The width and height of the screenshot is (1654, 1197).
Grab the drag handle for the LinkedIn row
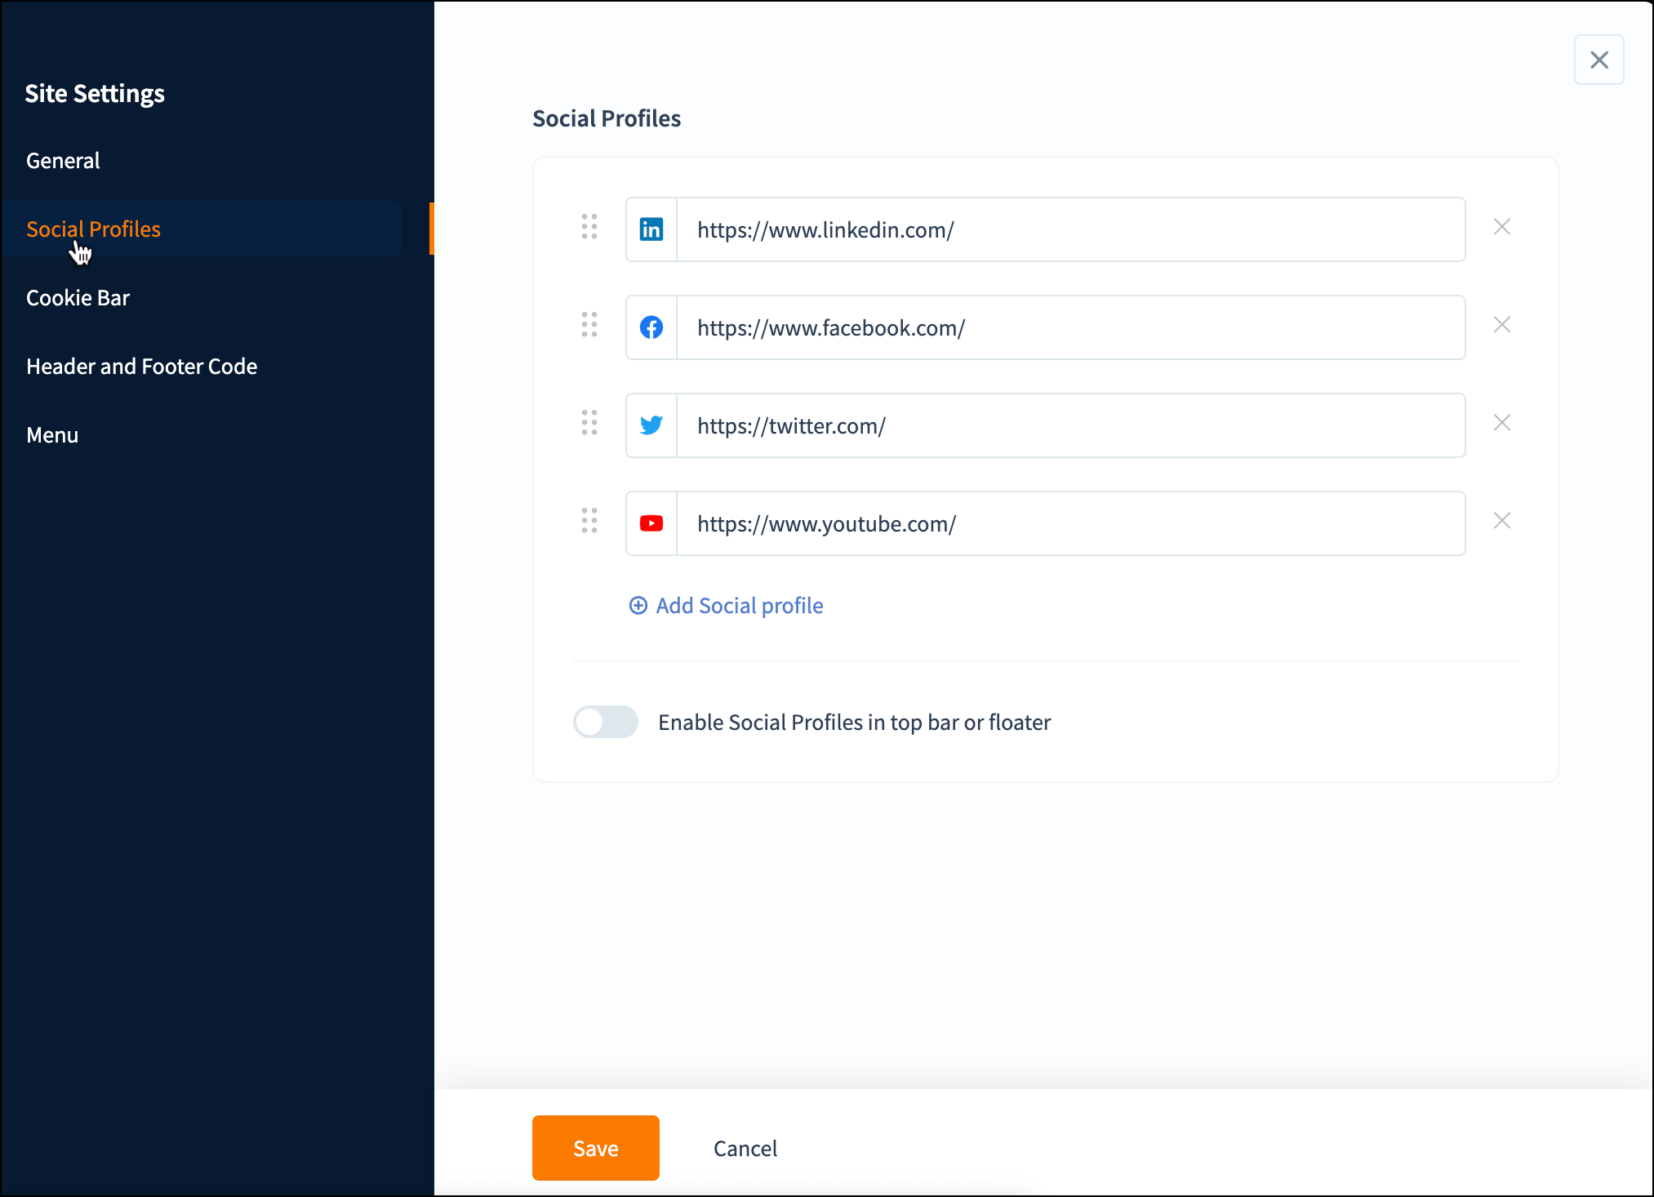pos(589,227)
